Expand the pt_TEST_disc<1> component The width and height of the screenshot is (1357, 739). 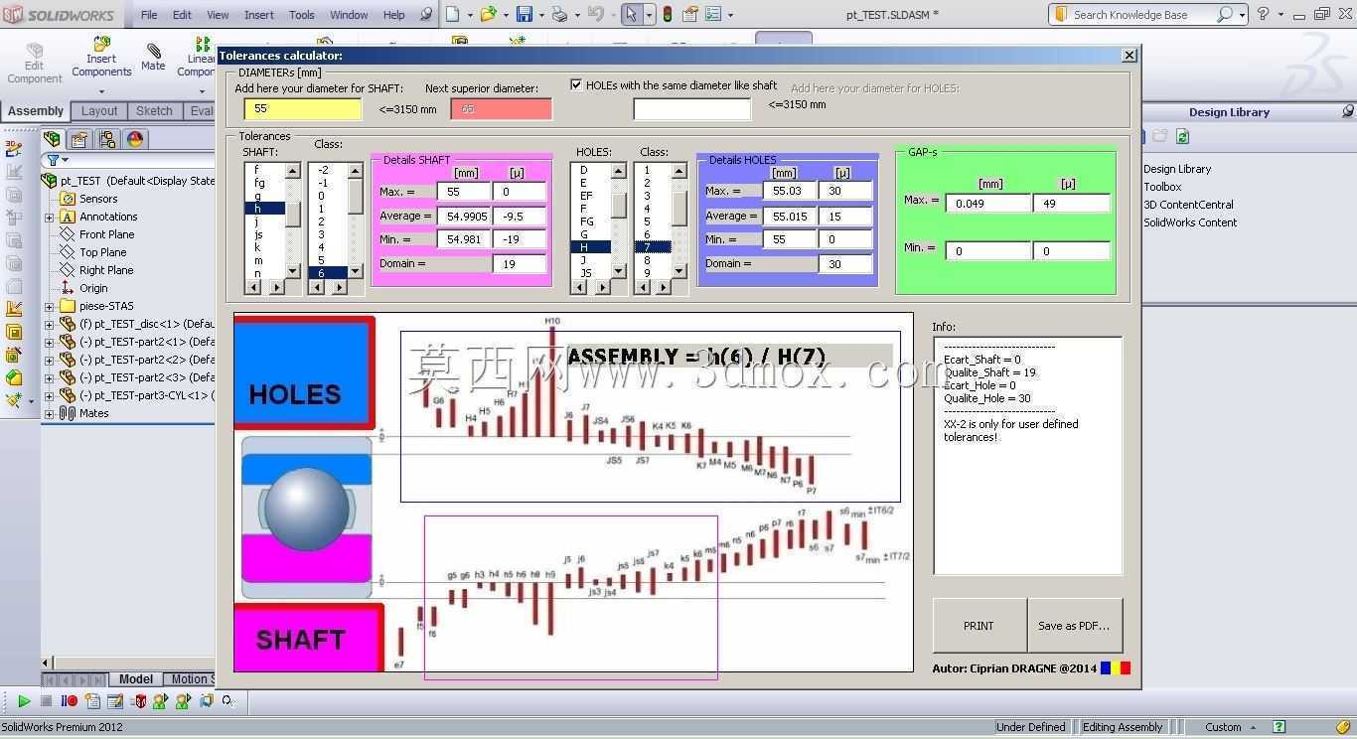pyautogui.click(x=49, y=324)
